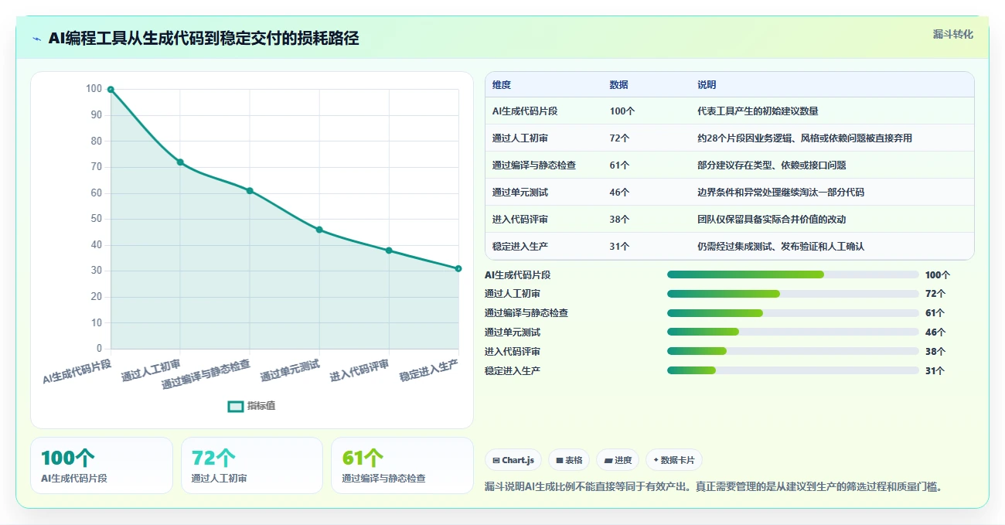The height and width of the screenshot is (525, 1005).
Task: Click the dashboard title text
Action: coord(203,39)
